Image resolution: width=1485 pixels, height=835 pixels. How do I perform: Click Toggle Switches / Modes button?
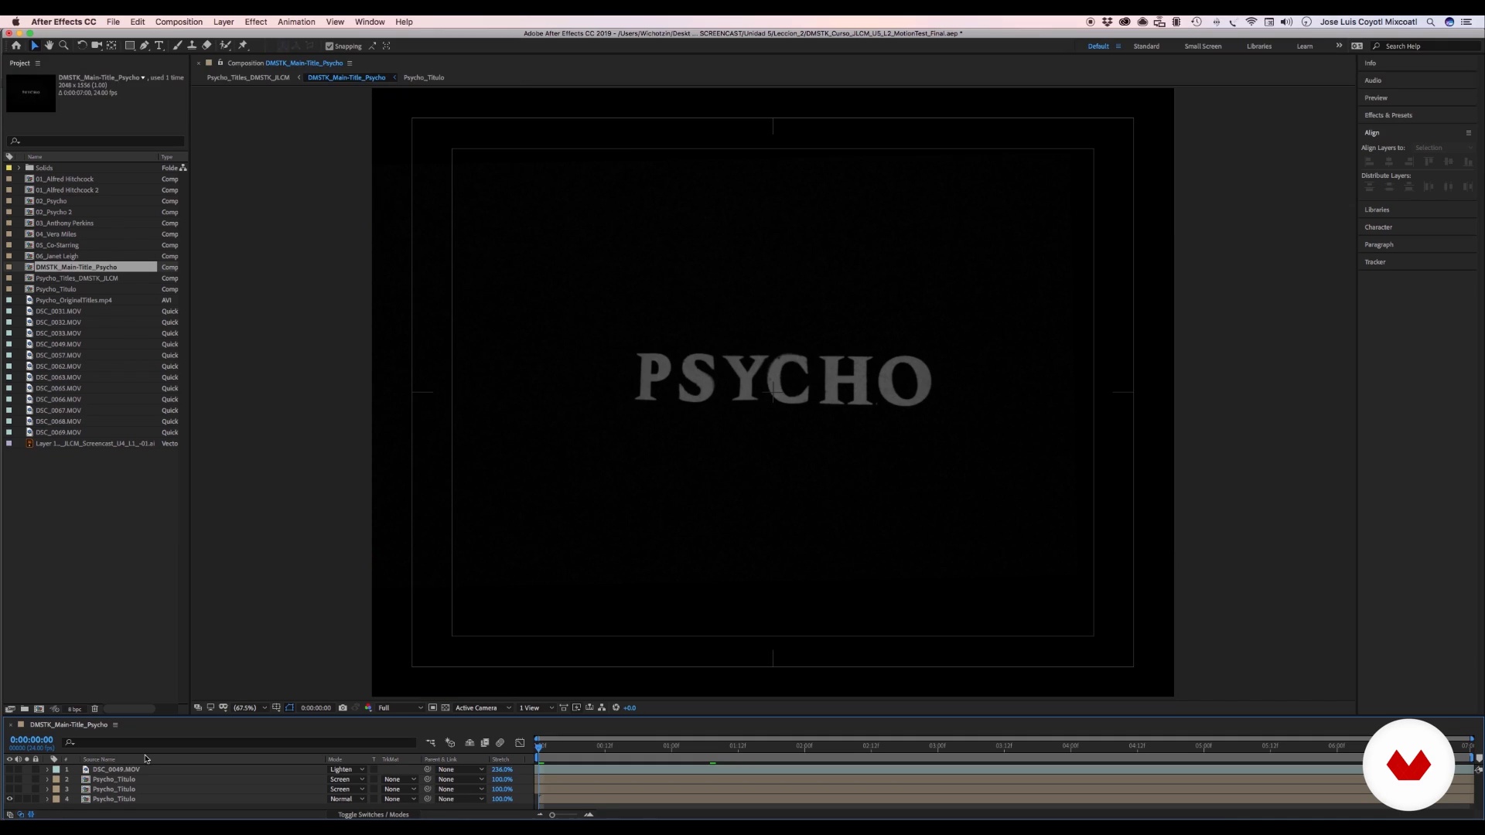tap(373, 814)
